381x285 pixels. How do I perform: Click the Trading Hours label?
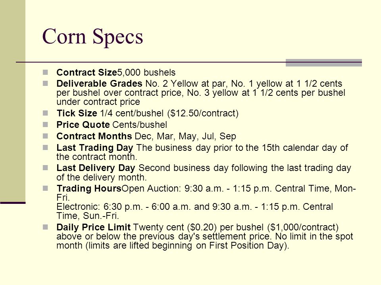tap(89, 188)
